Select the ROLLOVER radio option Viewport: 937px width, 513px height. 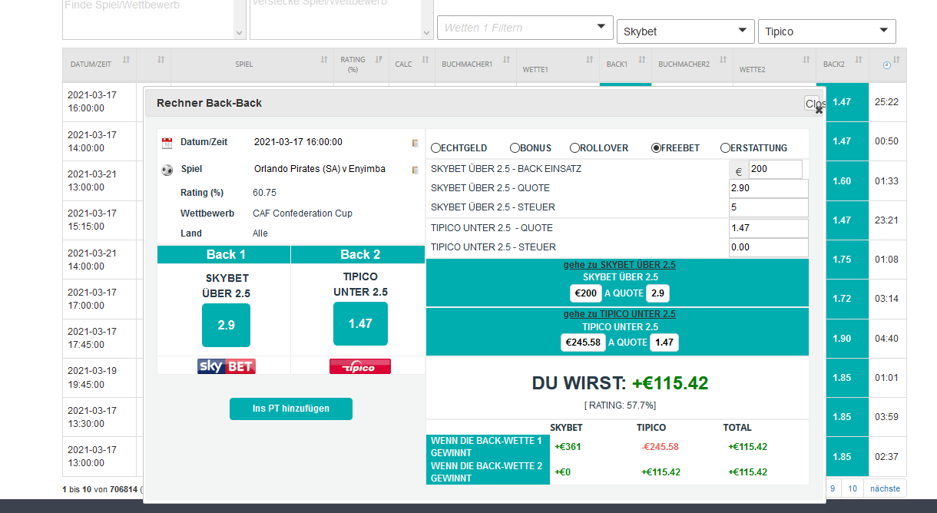pos(574,147)
